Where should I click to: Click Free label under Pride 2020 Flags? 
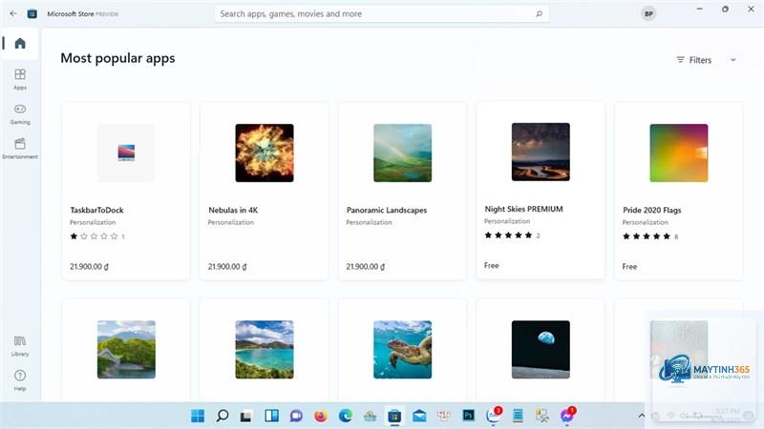pyautogui.click(x=629, y=267)
